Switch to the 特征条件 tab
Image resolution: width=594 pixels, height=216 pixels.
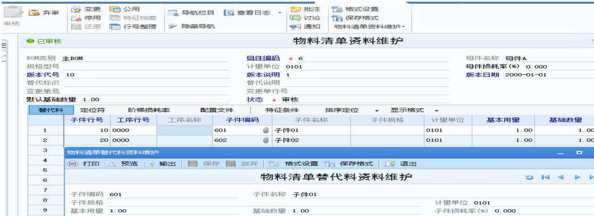282,110
